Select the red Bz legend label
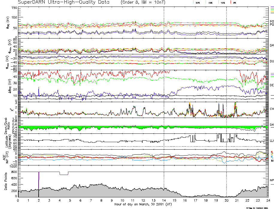Image resolution: width=274 pixels, height=209 pixels. (x=272, y=152)
